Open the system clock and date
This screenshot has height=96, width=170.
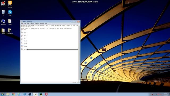165,94
